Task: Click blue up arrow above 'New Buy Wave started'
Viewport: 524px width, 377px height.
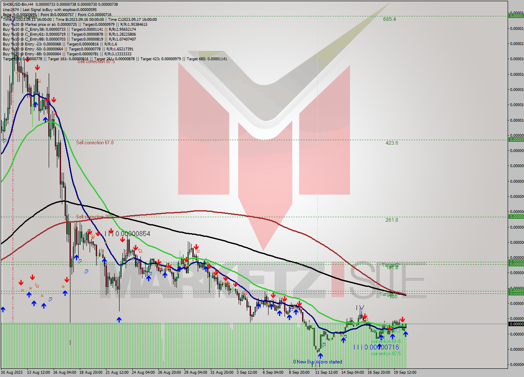Action: pos(320,356)
